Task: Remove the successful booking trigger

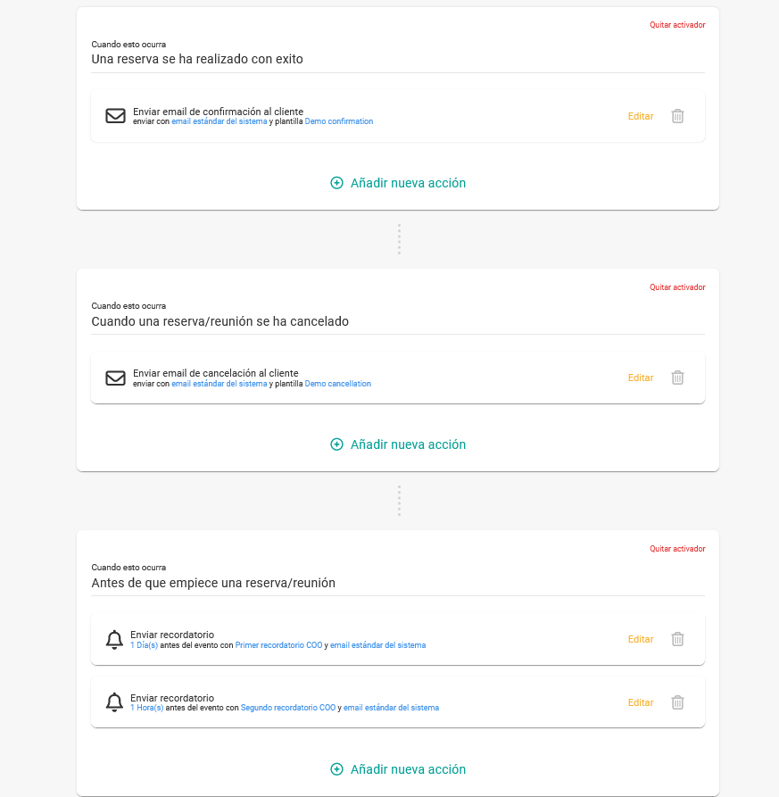Action: [x=677, y=25]
